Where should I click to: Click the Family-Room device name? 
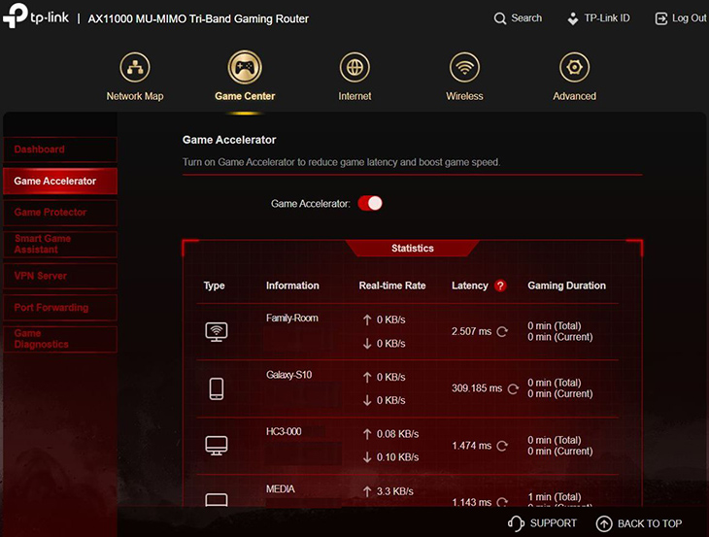click(292, 319)
